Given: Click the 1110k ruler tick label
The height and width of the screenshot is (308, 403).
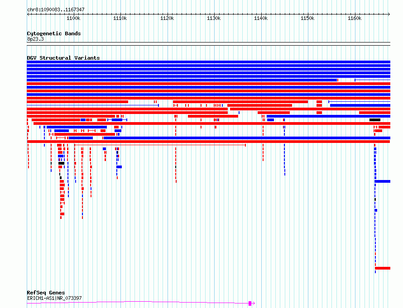Looking at the screenshot, I should click(120, 19).
